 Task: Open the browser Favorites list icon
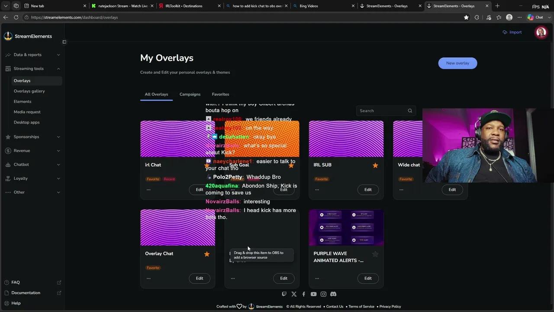pos(499,17)
